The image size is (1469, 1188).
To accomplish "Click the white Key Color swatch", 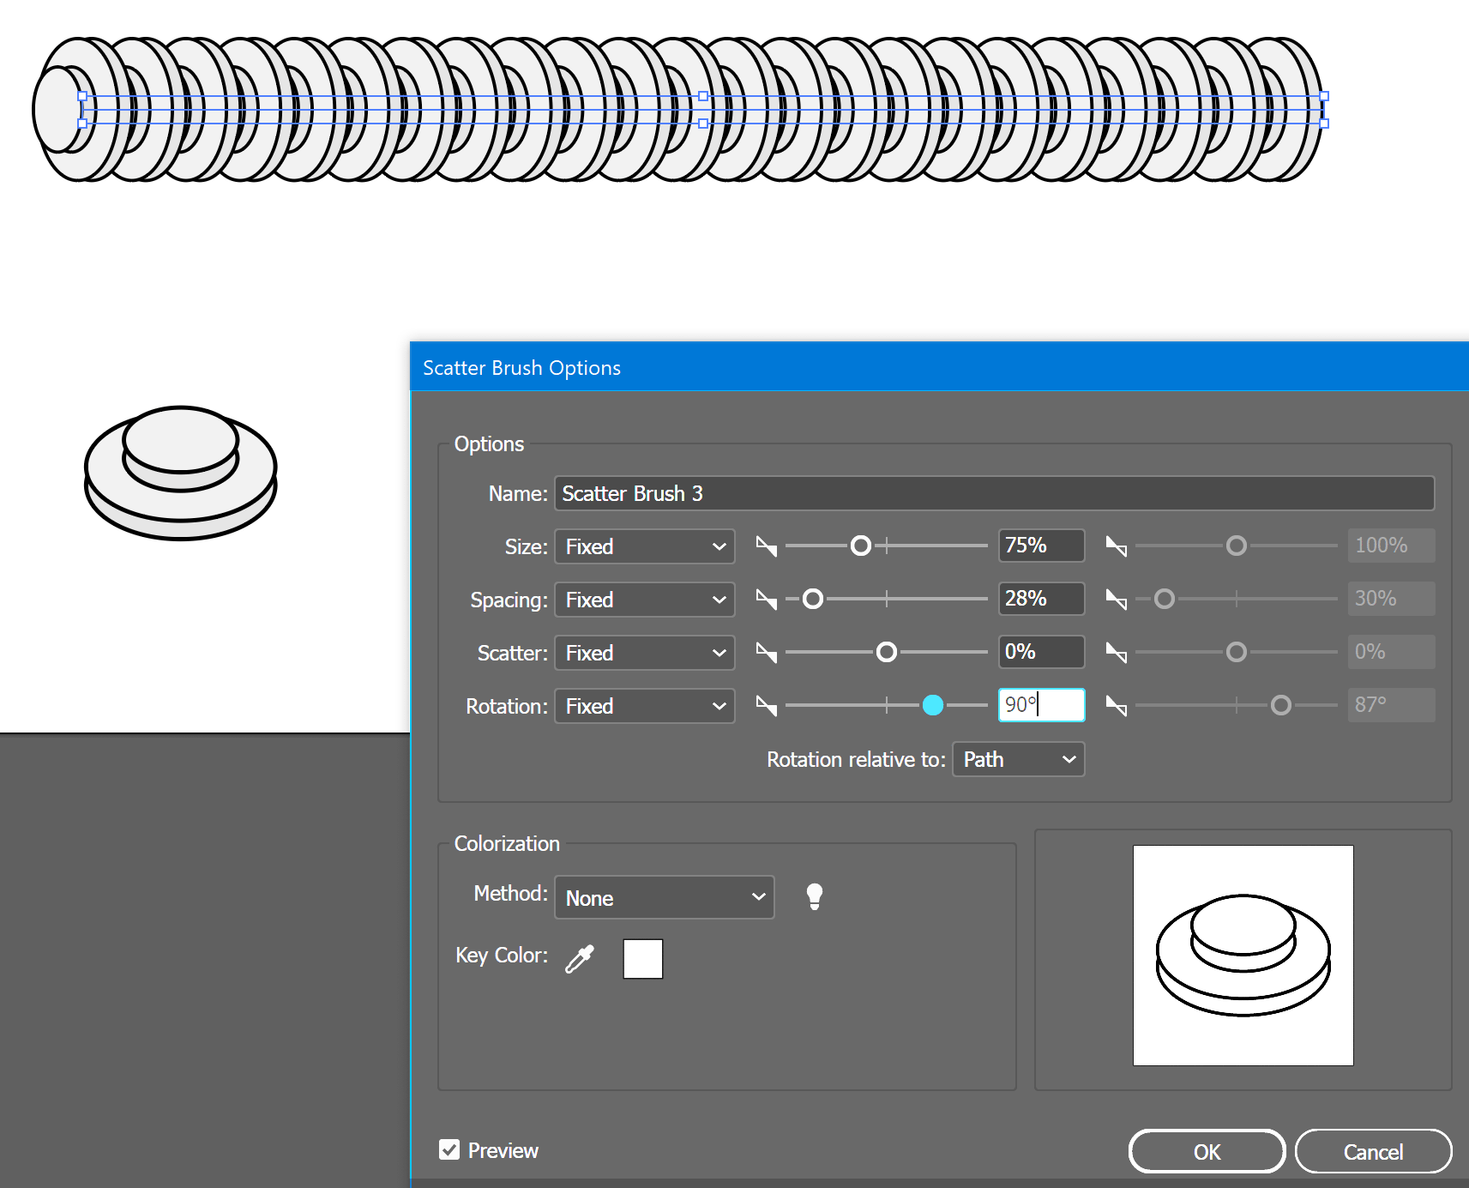I will pyautogui.click(x=642, y=958).
